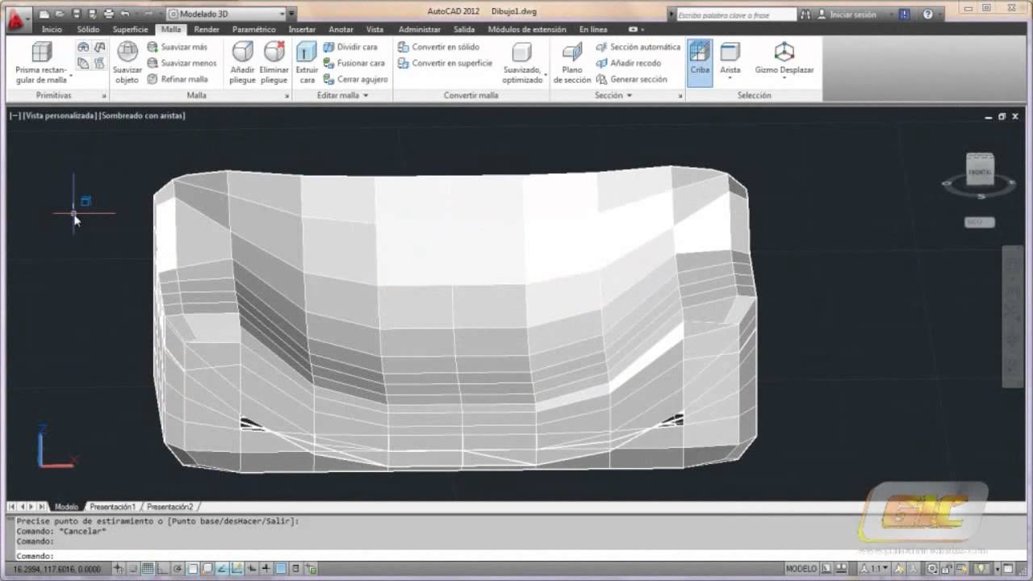
Task: Switch to the Paramétrico ribbon tab
Action: pyautogui.click(x=253, y=29)
